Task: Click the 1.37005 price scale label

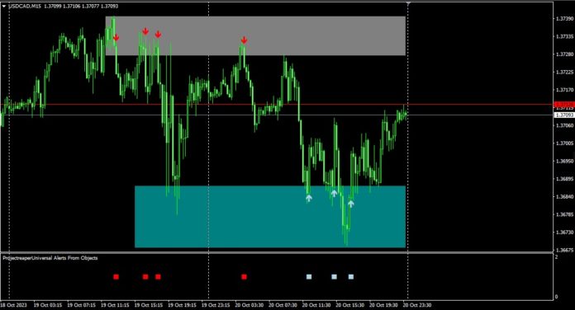Action: (565, 143)
